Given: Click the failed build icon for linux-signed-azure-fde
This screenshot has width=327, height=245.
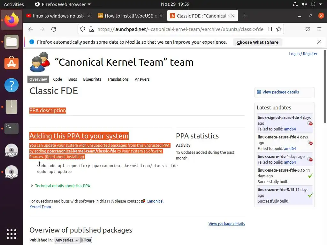Looking at the screenshot, I should pos(310,123).
